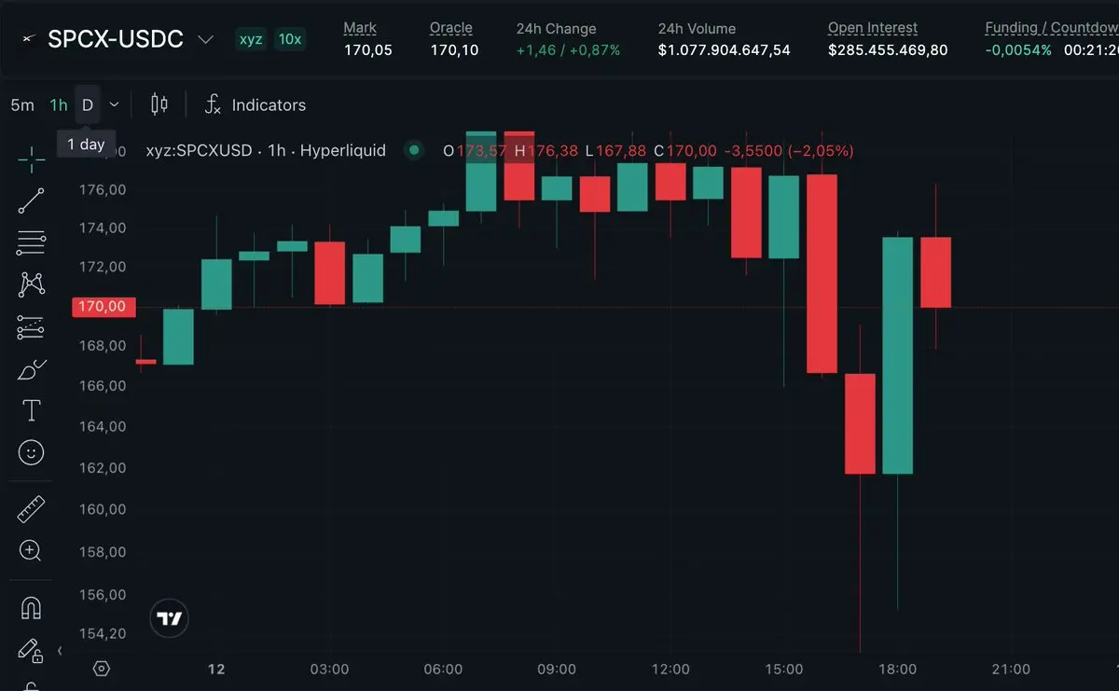The height and width of the screenshot is (691, 1119).
Task: Open the candlestick chart type menu
Action: point(159,104)
